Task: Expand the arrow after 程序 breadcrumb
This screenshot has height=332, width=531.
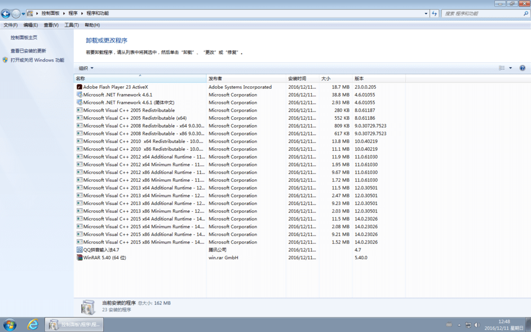Action: [x=82, y=14]
